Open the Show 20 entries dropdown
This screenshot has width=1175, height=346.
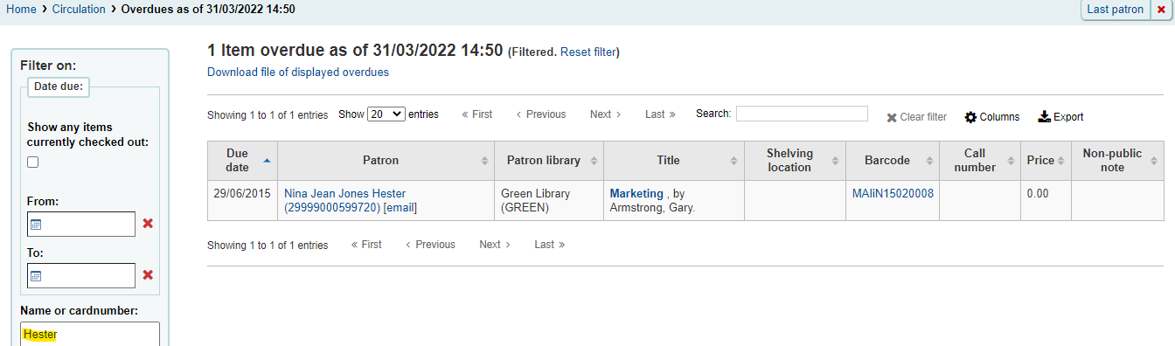(x=386, y=114)
